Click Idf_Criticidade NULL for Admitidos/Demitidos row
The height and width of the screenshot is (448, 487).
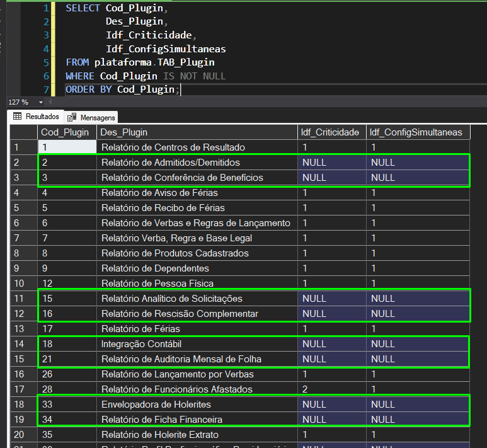pyautogui.click(x=332, y=163)
